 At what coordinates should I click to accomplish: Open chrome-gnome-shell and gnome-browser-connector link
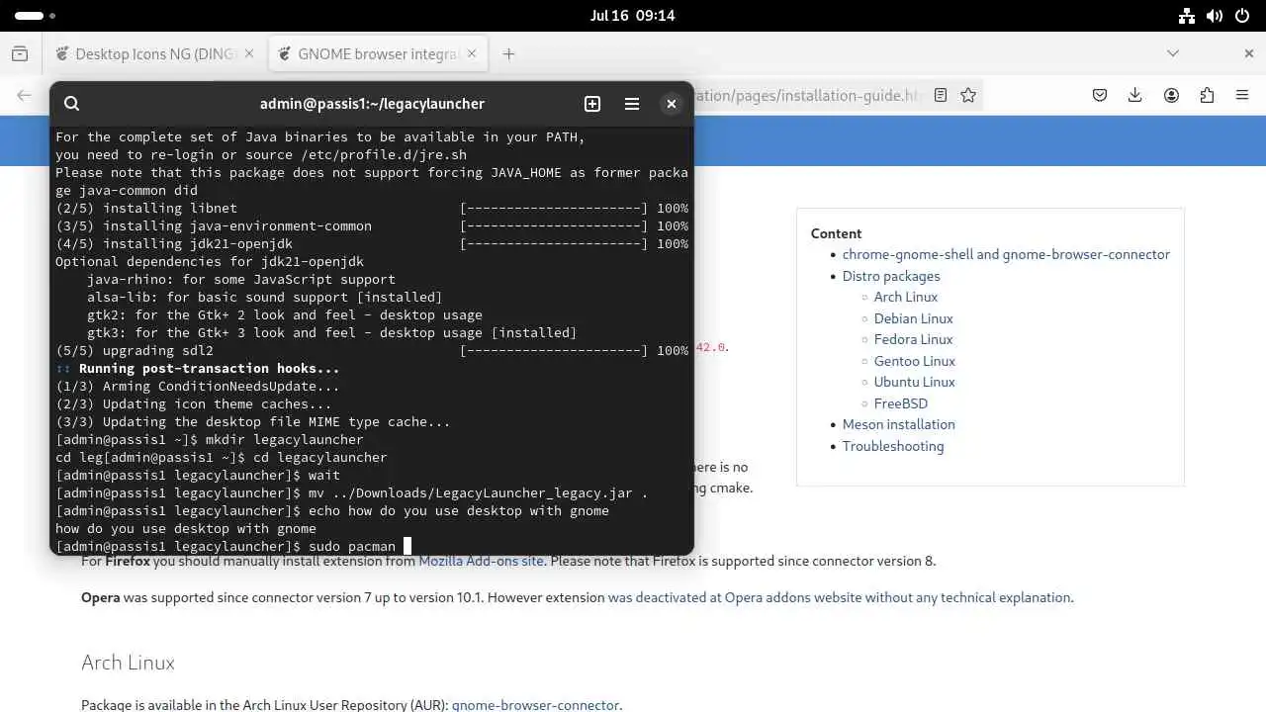1006,254
